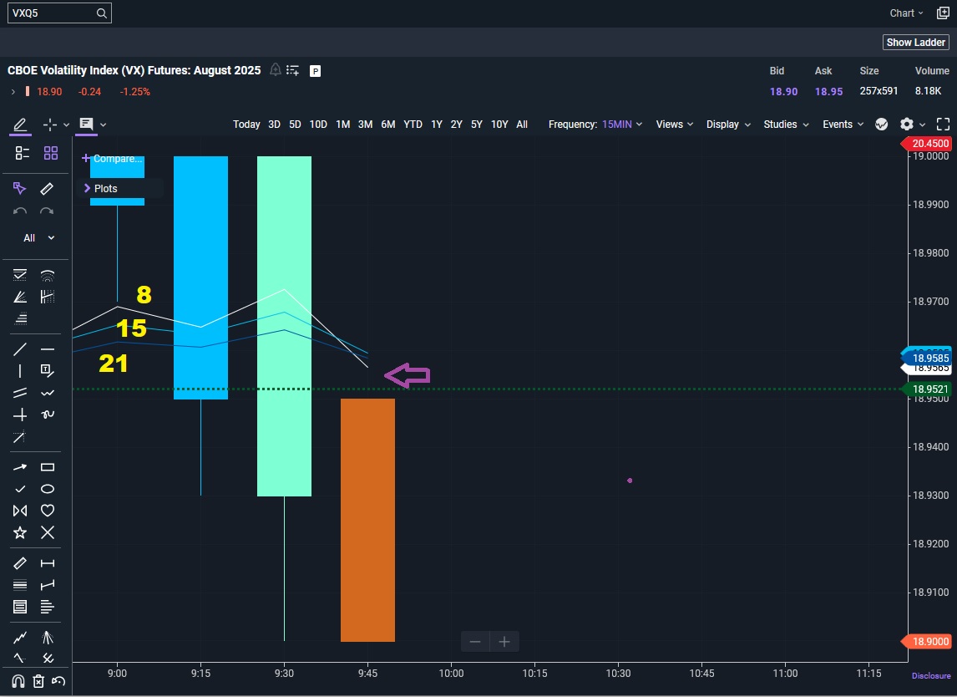Open the Disclosure link

[931, 675]
